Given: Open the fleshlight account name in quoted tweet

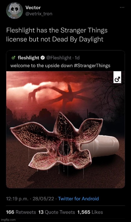Looking at the screenshot, I should pos(28,58).
